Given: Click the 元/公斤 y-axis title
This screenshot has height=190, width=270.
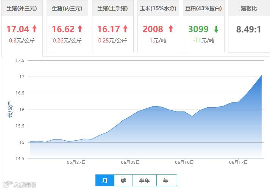Looking at the screenshot, I should pyautogui.click(x=10, y=109).
